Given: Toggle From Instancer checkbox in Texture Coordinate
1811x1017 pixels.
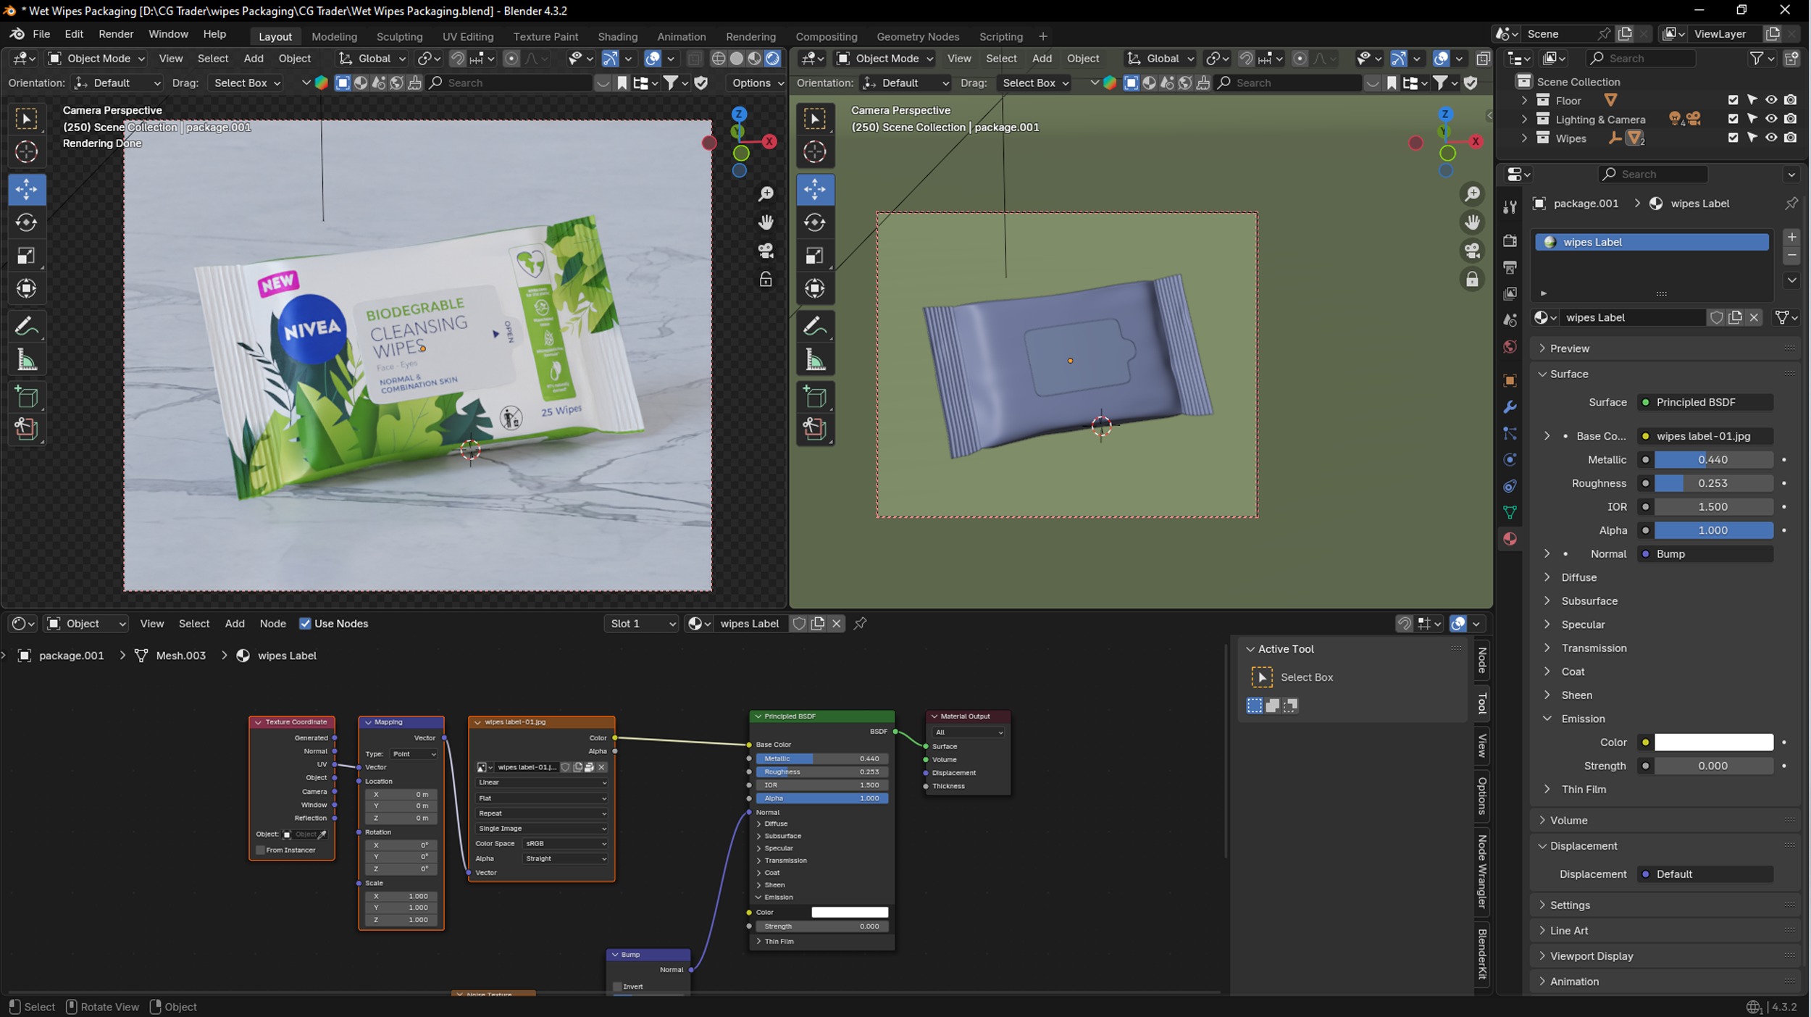Looking at the screenshot, I should coord(260,850).
